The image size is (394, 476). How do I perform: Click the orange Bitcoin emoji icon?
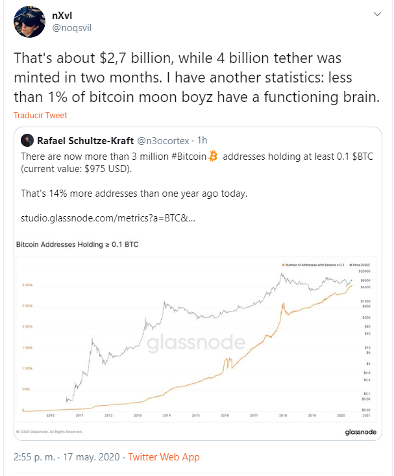[214, 156]
